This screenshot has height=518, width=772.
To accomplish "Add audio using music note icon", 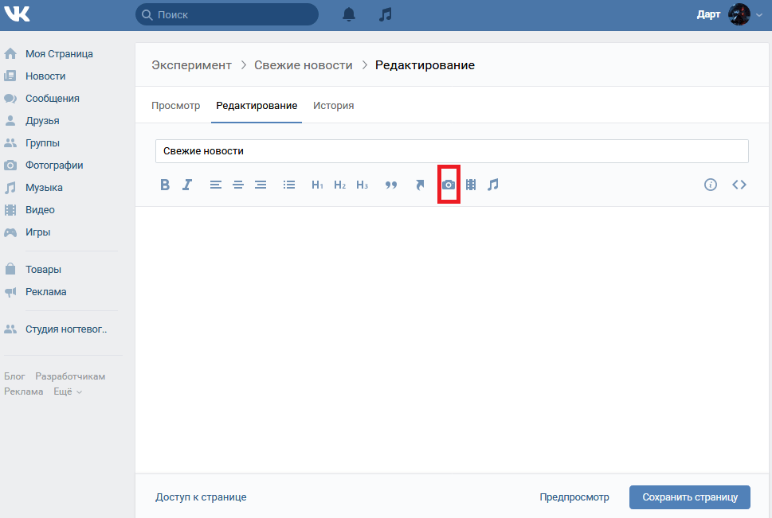I will pos(493,185).
